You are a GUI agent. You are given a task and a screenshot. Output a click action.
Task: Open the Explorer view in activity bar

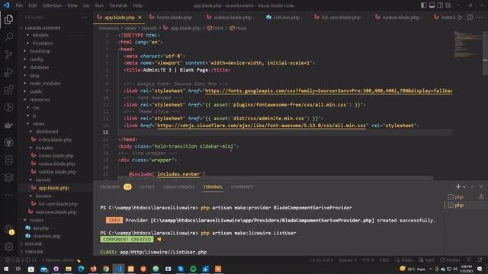pos(8,20)
